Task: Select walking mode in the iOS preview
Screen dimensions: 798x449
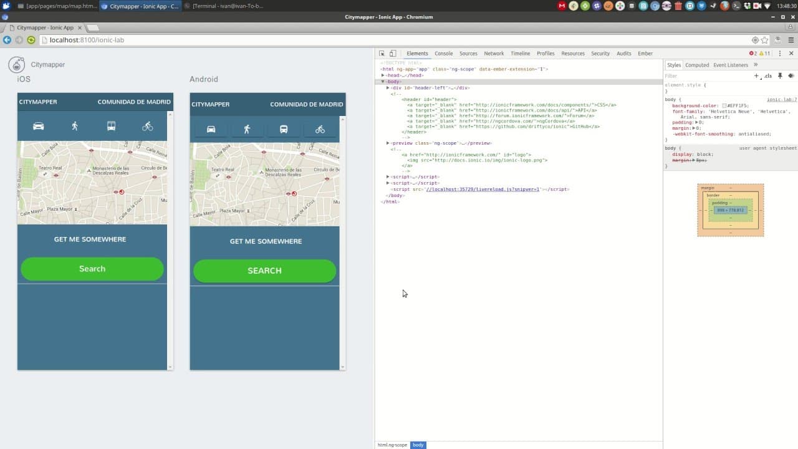Action: coord(75,126)
